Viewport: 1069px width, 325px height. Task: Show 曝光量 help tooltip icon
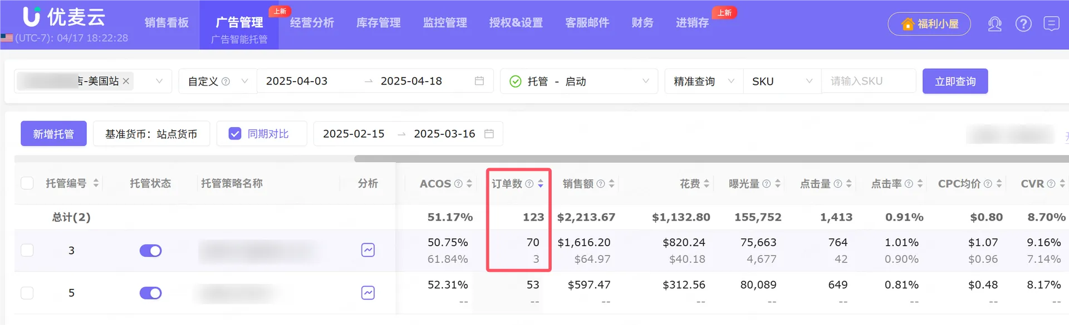coord(767,184)
